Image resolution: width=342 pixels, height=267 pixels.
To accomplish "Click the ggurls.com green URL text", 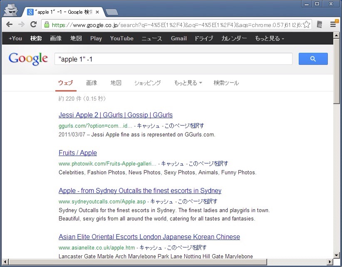I will tap(95, 126).
